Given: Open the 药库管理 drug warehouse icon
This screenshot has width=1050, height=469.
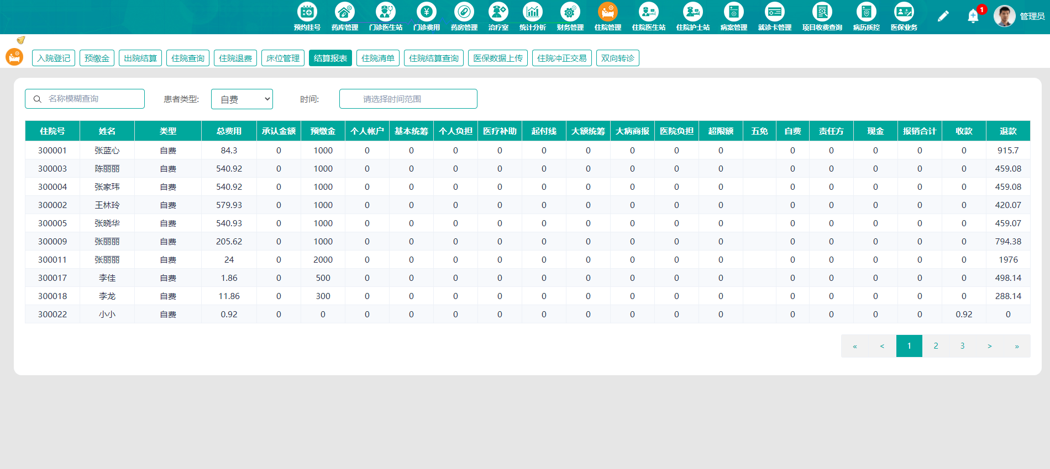Looking at the screenshot, I should tap(345, 17).
